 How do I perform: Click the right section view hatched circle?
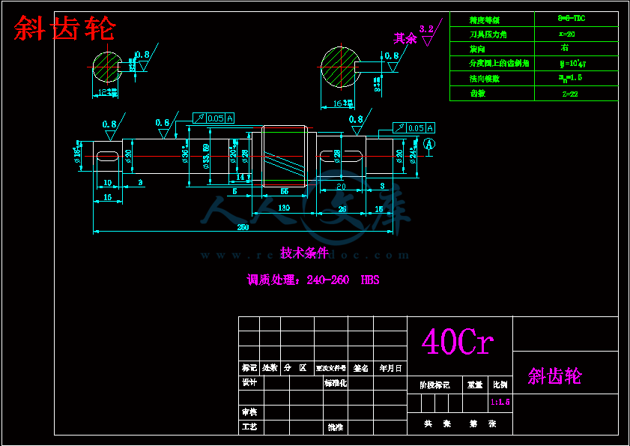(340, 67)
